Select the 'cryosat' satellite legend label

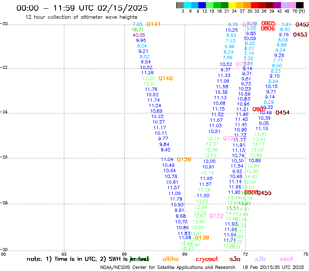coord(207,259)
